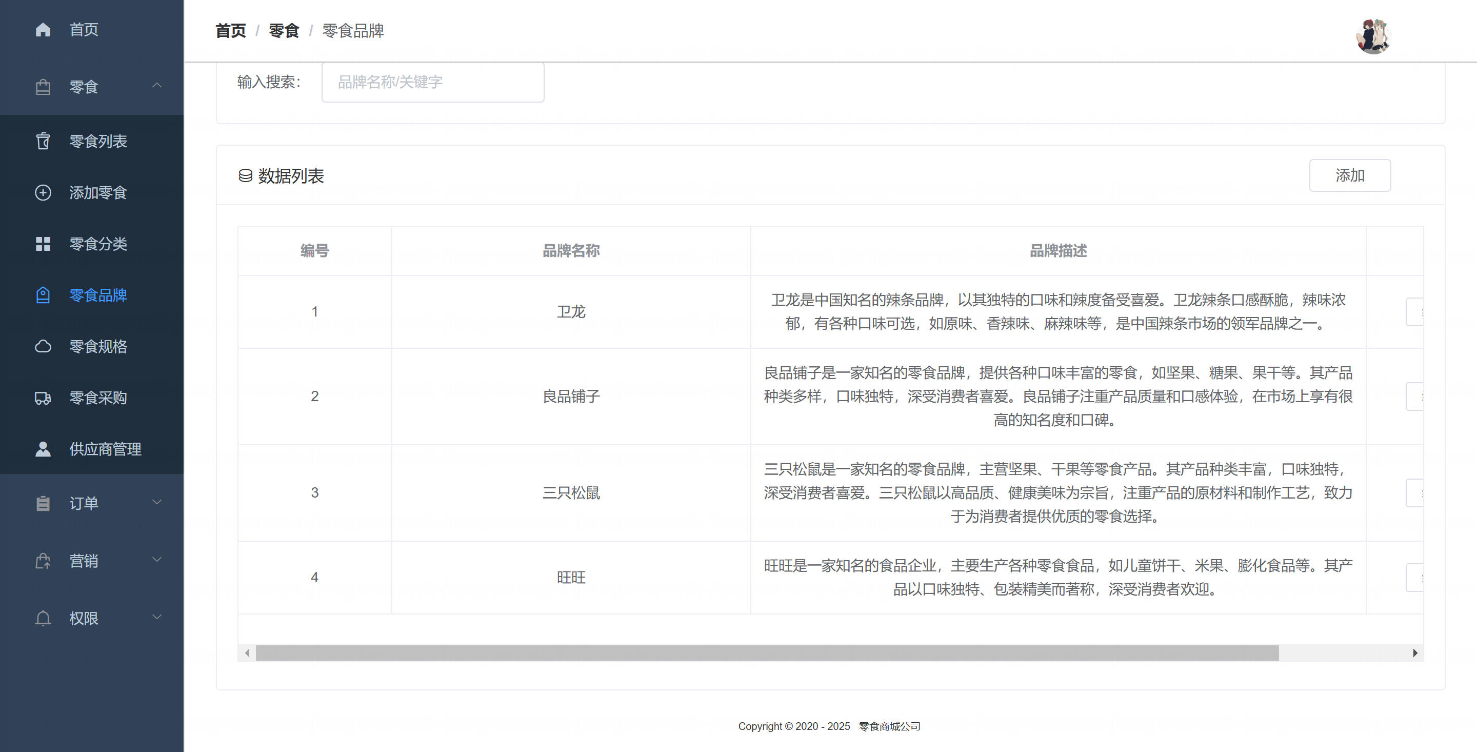Click the grid icon beside 零食分类
The height and width of the screenshot is (752, 1477).
pos(43,244)
